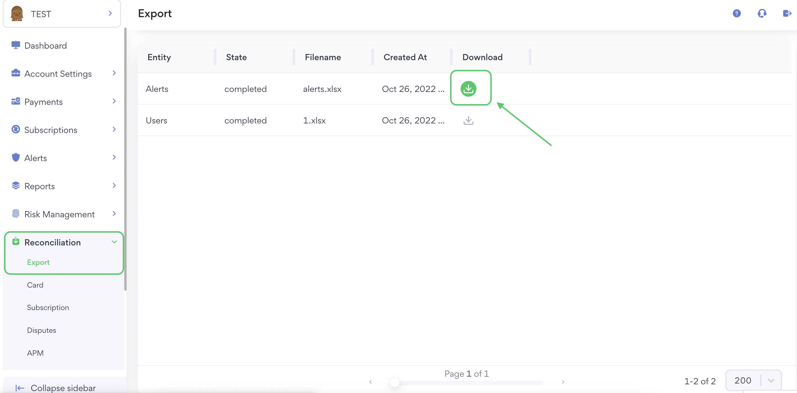
Task: Download the alerts.xlsx export file
Action: point(468,89)
